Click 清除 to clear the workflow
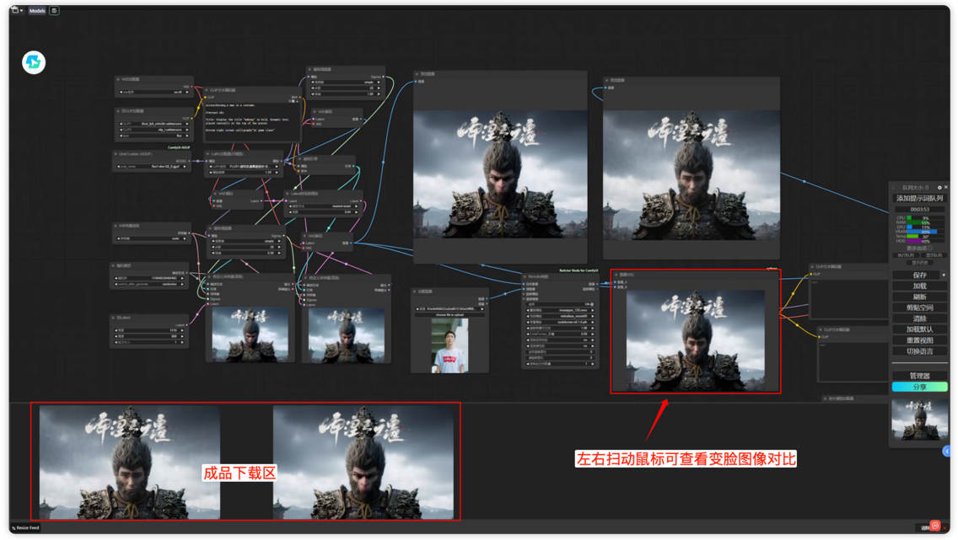This screenshot has height=540, width=958. tap(919, 318)
